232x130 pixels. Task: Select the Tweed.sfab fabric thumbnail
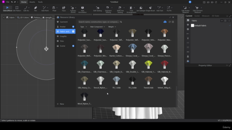[x=148, y=81]
